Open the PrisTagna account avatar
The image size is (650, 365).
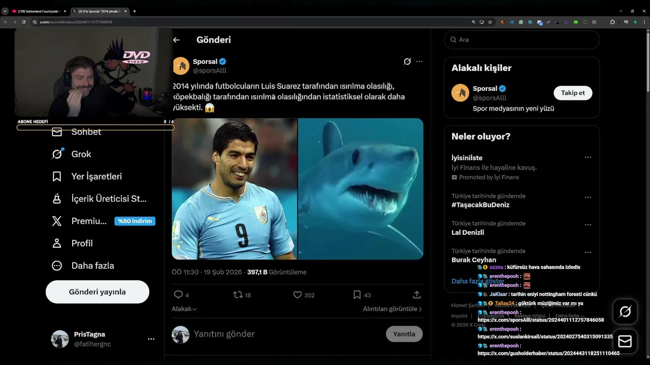[60, 339]
